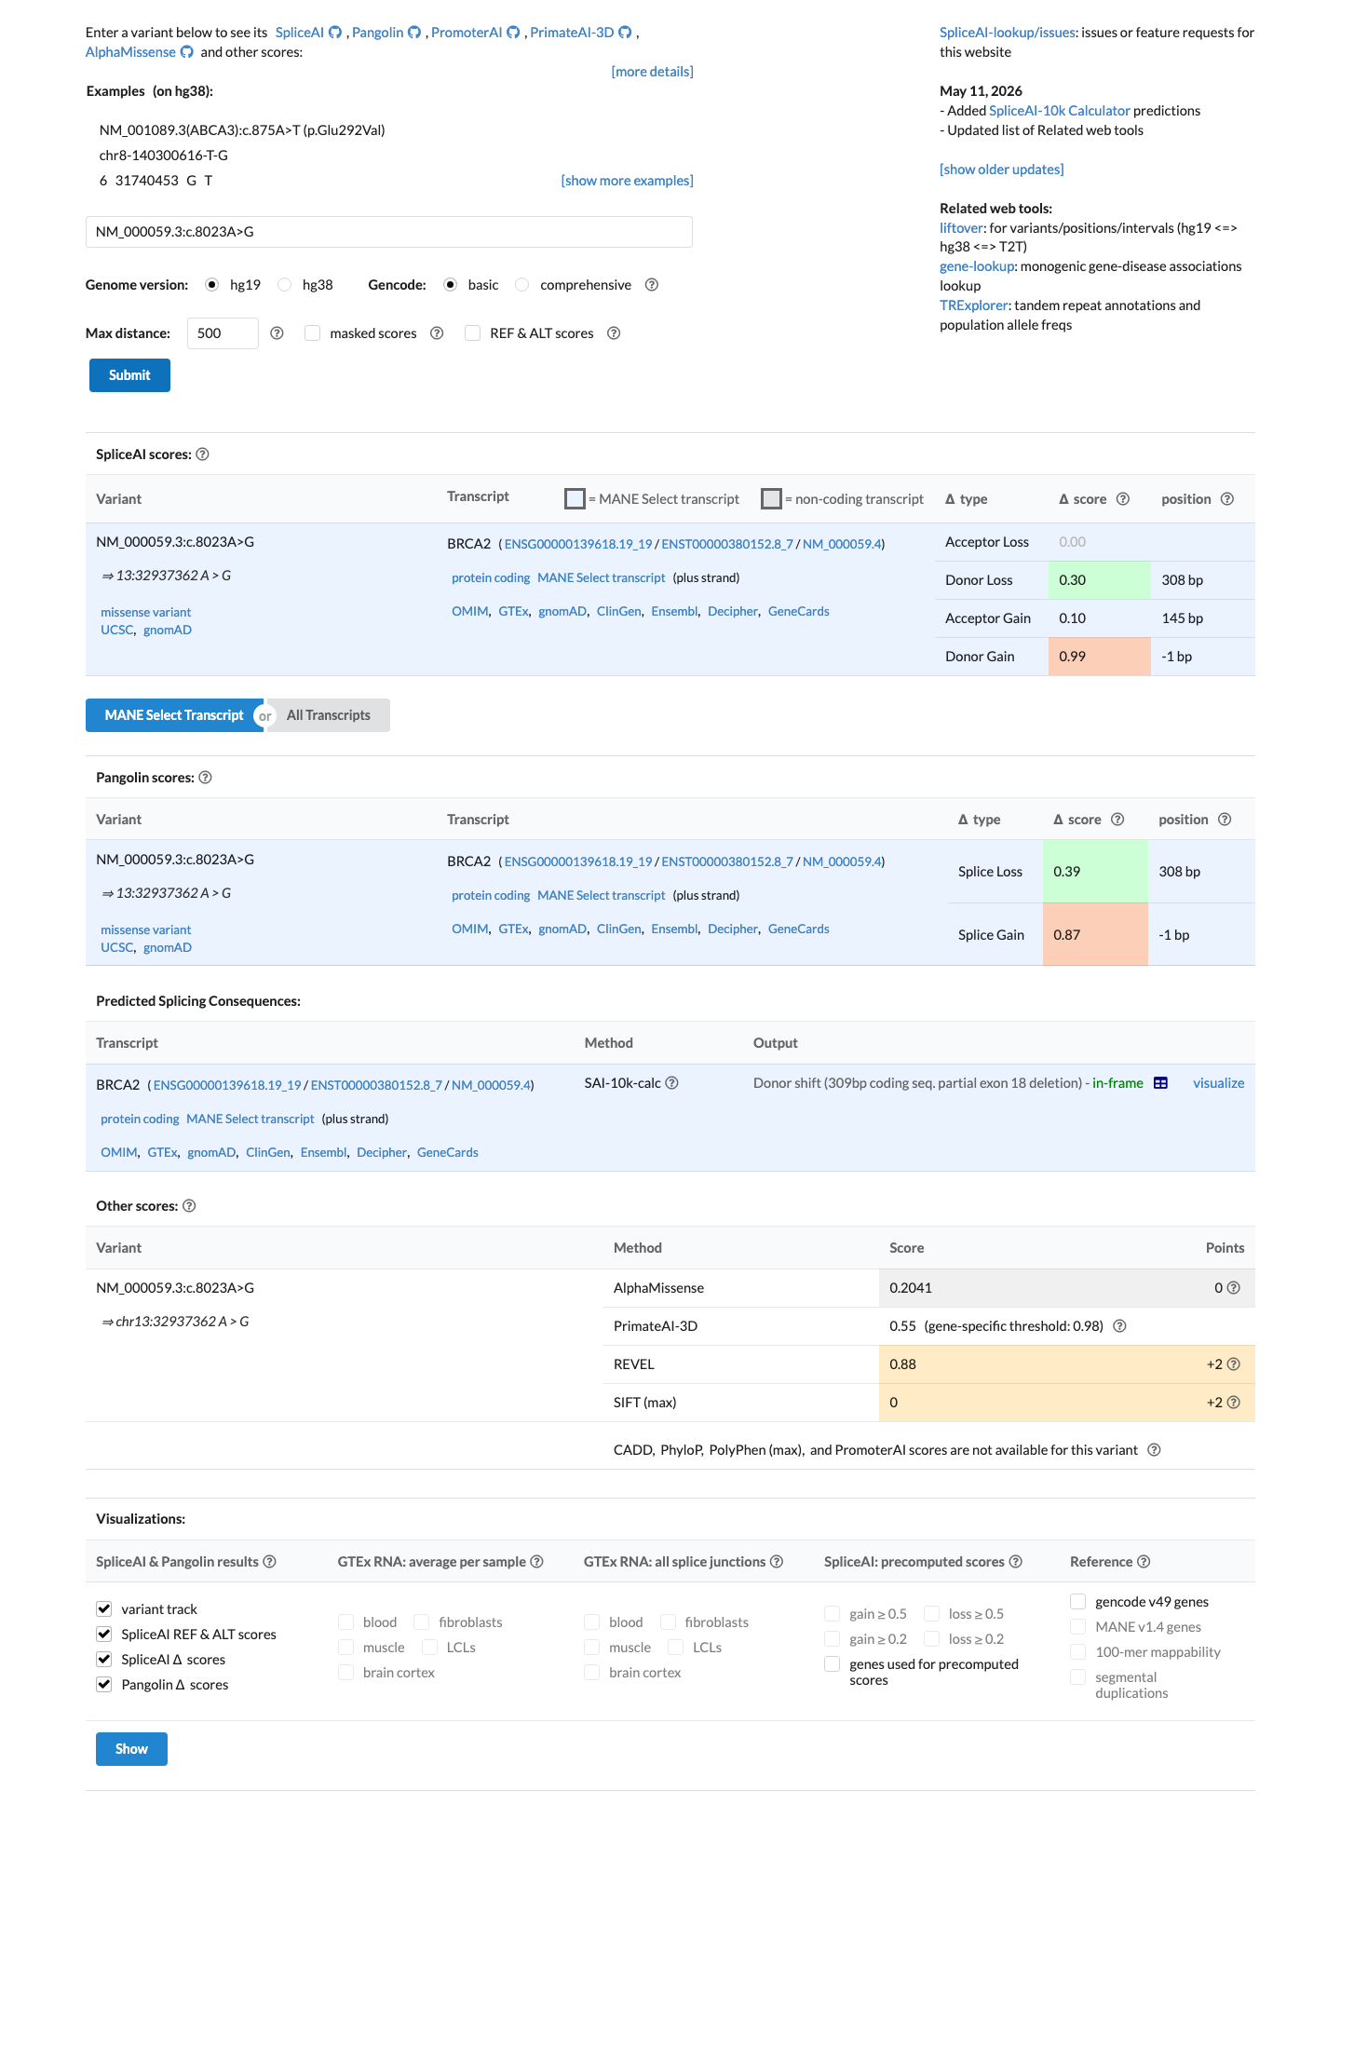Open the TRExplorer link
Screen dimensions: 1354x2049
(x=974, y=305)
